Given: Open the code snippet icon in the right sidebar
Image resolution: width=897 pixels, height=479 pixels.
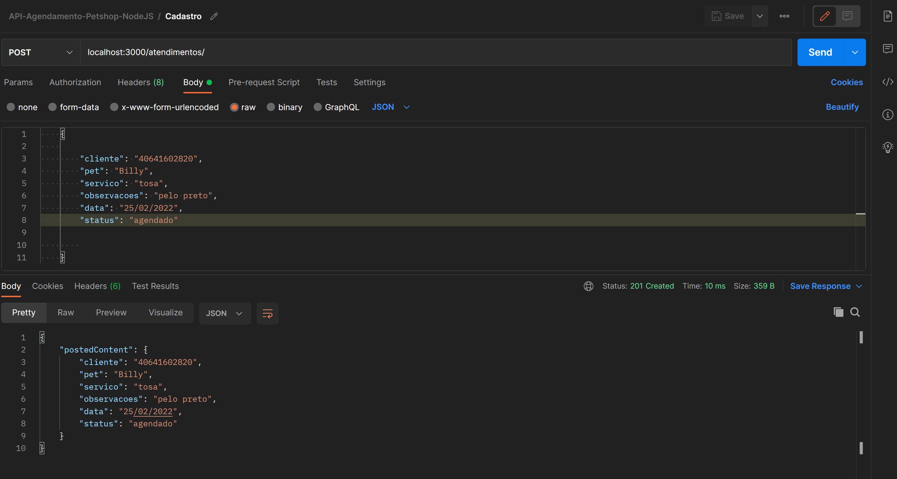Looking at the screenshot, I should pos(888,82).
